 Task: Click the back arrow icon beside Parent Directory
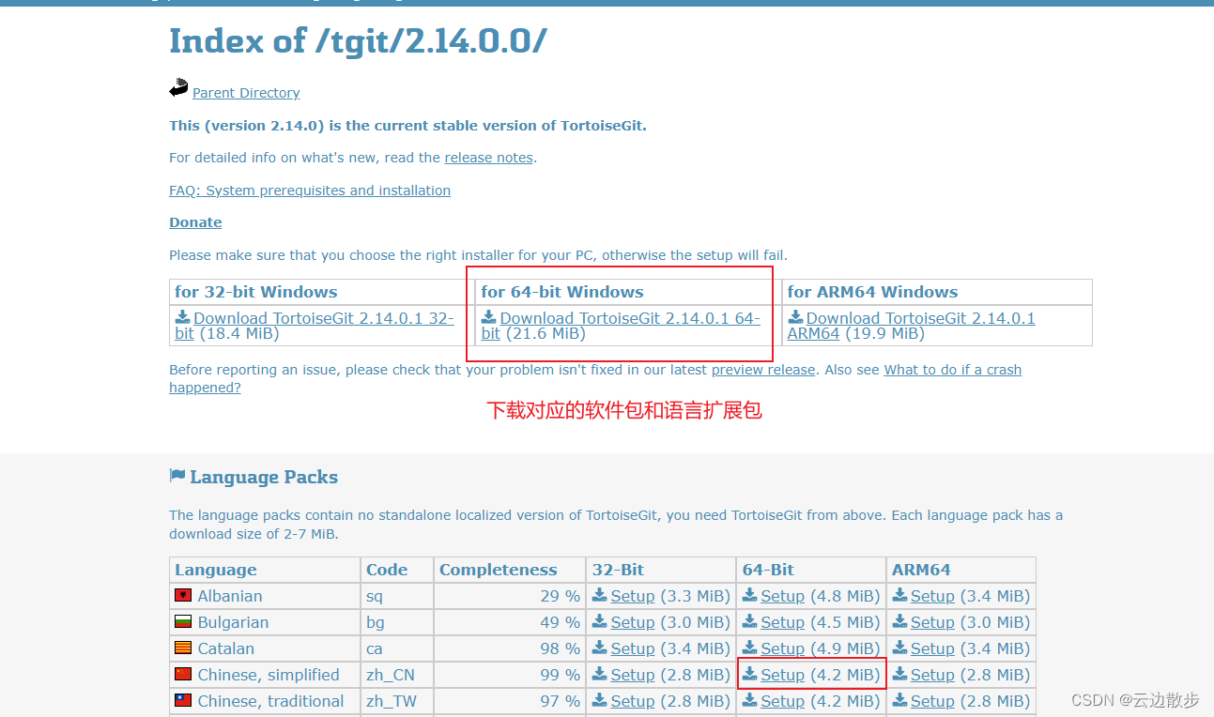coord(178,89)
